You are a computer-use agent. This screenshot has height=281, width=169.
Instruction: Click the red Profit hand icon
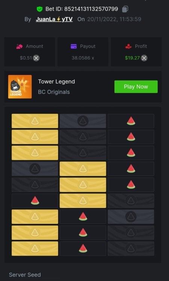tap(128, 46)
